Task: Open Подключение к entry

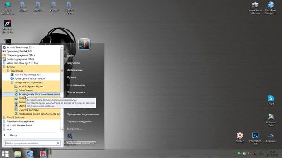Action: coord(76,92)
